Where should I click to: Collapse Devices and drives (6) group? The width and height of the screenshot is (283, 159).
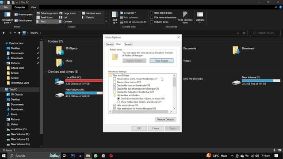click(46, 72)
